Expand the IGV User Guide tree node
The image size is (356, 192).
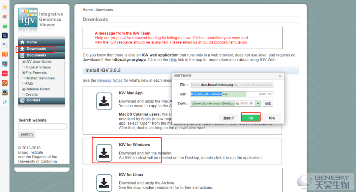coord(23,62)
